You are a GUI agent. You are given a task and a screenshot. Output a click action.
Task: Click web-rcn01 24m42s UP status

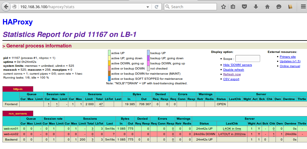coord(204,129)
